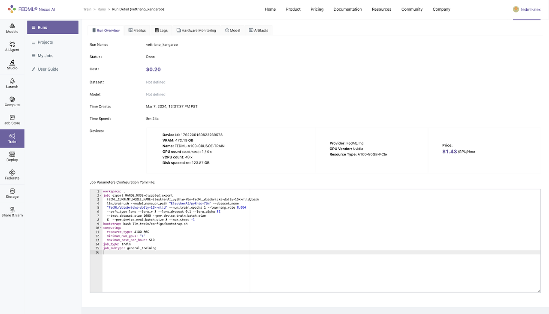Image resolution: width=549 pixels, height=314 pixels.
Task: Open the Compute section
Action: [x=12, y=102]
